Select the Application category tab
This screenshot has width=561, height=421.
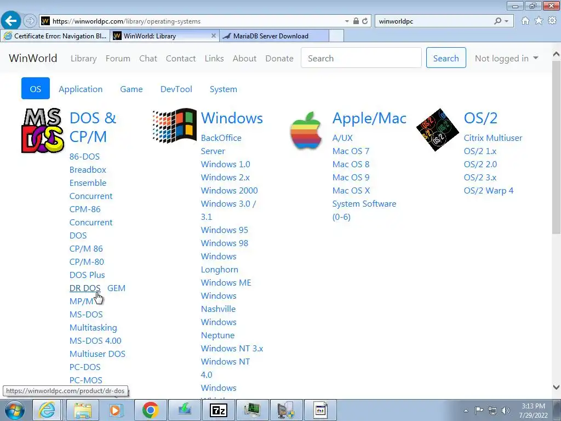click(81, 89)
